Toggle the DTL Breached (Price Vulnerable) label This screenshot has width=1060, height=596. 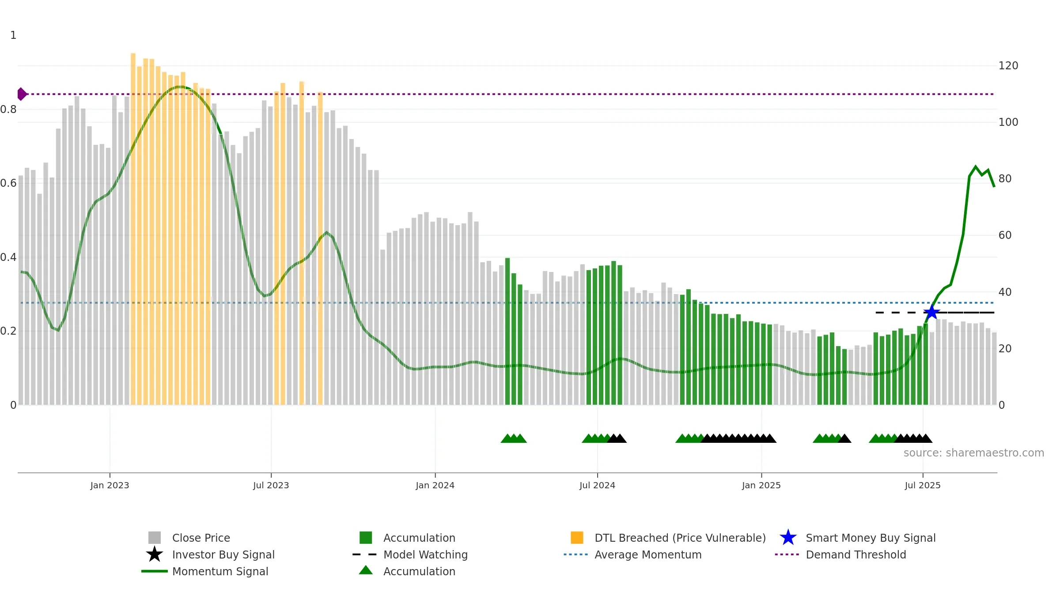tap(680, 538)
